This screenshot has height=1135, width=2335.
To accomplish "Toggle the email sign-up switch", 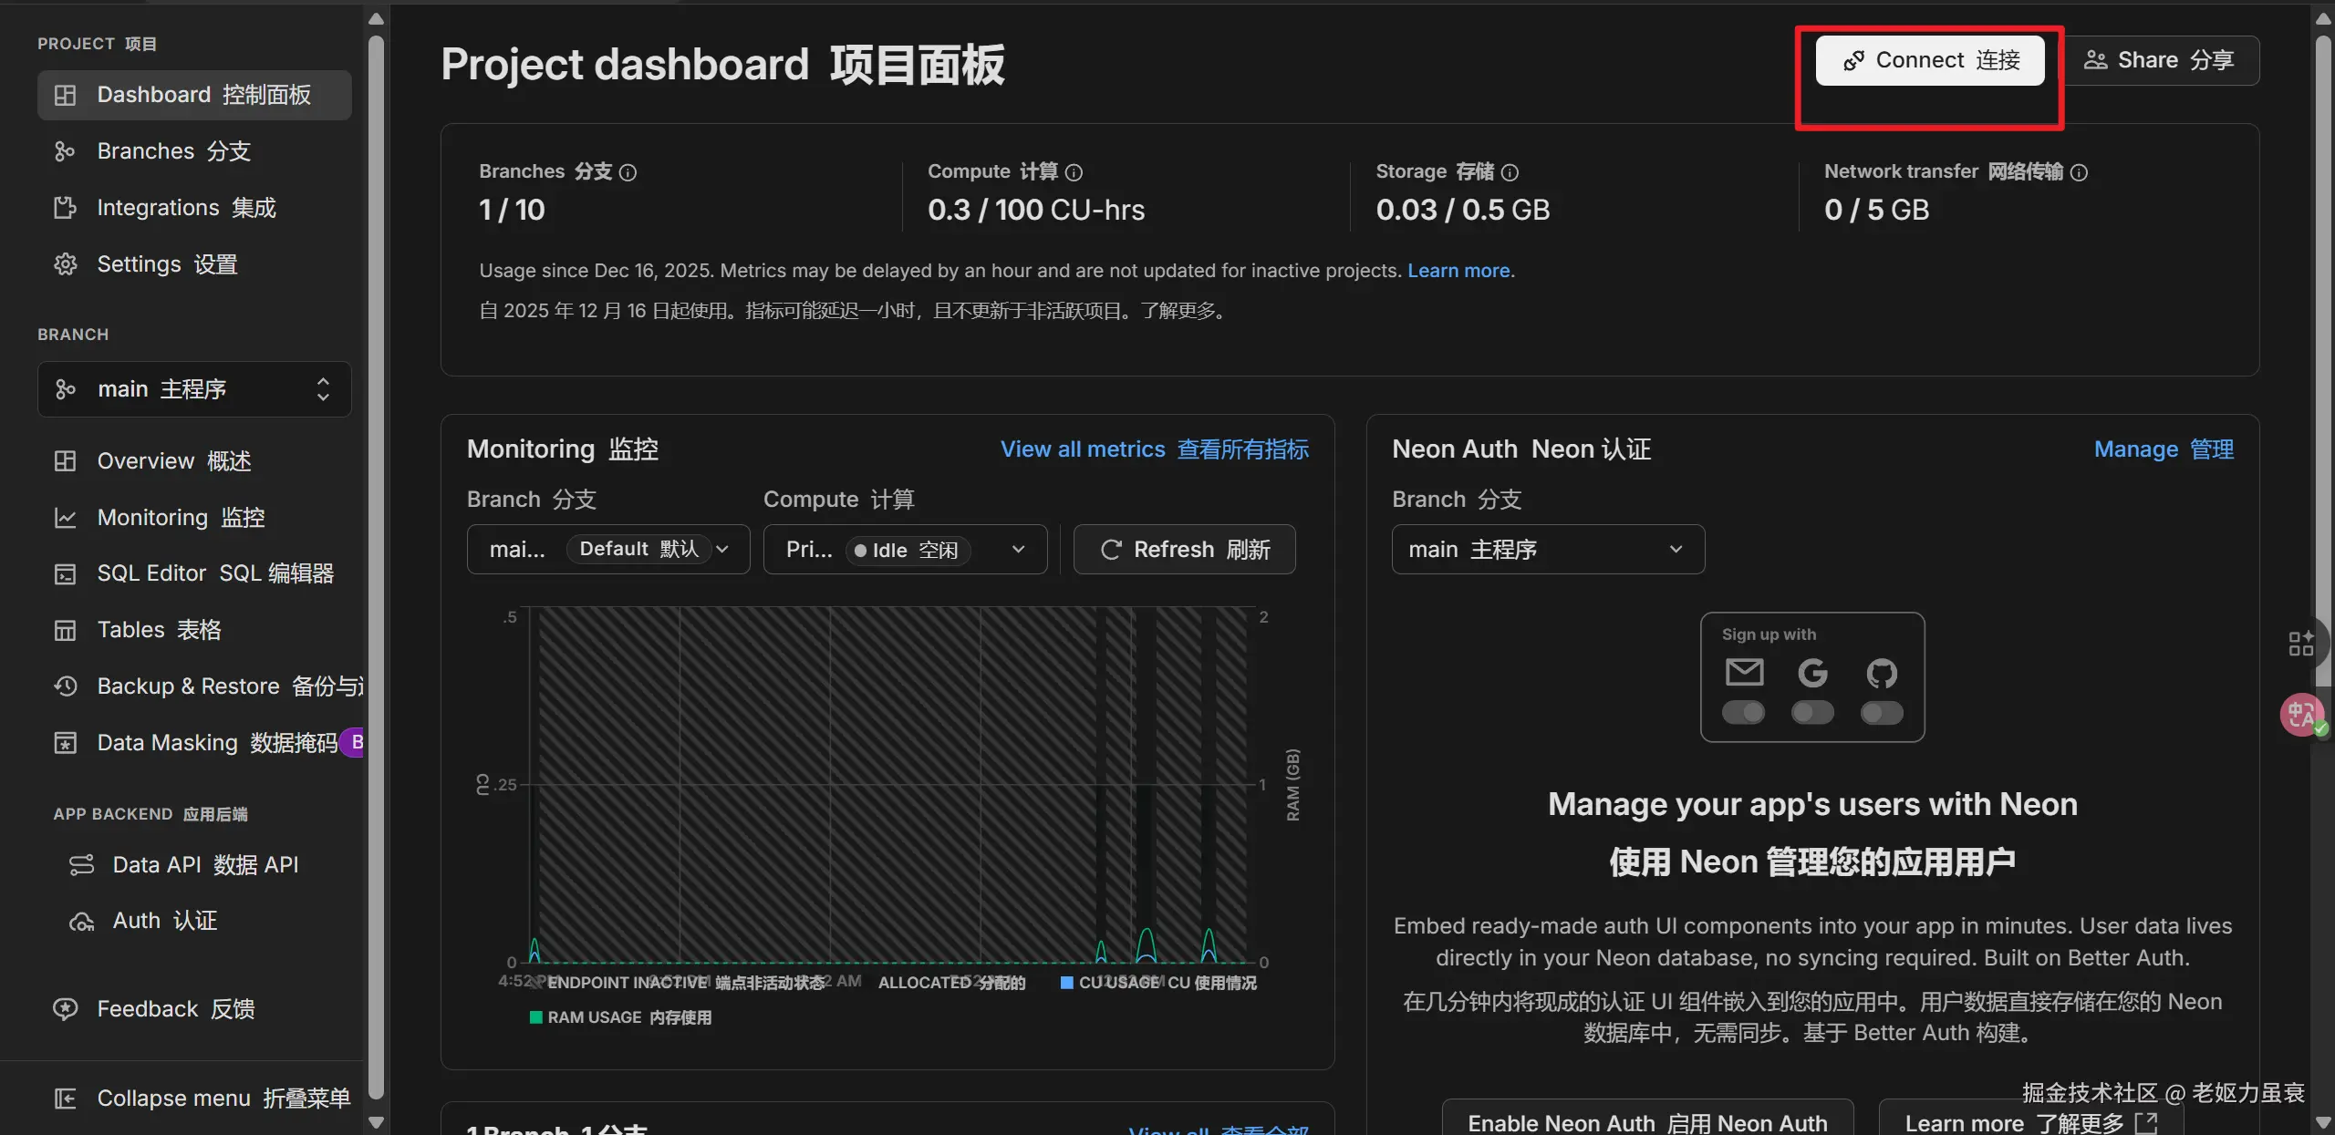I will [x=1743, y=713].
